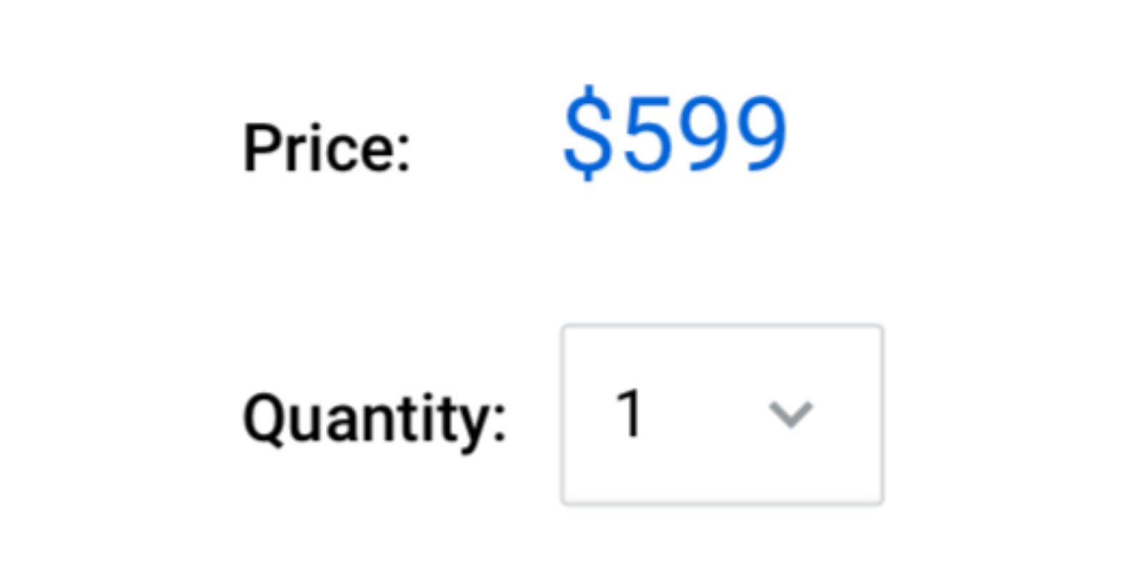The height and width of the screenshot is (572, 1144).
Task: Click the gray down-arrow icon
Action: coord(790,415)
